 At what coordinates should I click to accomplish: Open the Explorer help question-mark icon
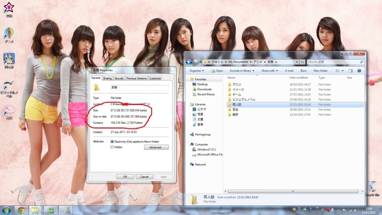tap(359, 70)
